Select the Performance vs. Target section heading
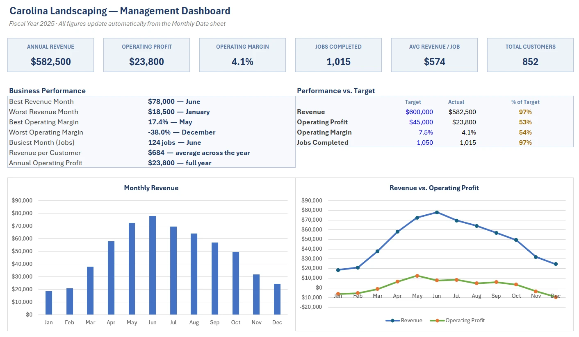This screenshot has height=337, width=579. click(336, 91)
